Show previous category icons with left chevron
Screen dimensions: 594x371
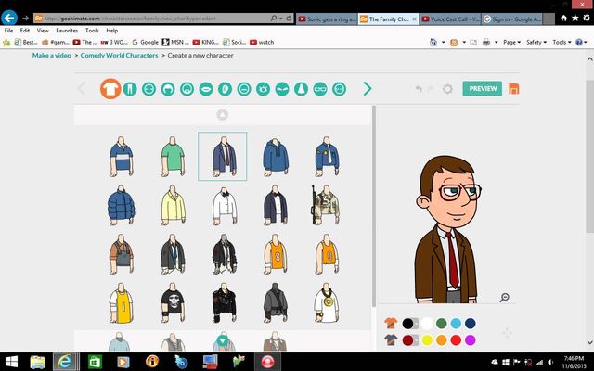82,89
